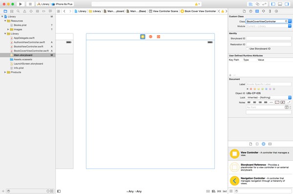Click the Restoration ID field
The image size is (293, 194).
pyautogui.click(x=269, y=44)
